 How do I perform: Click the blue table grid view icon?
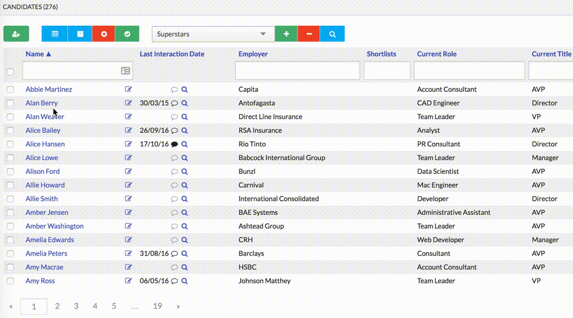(x=55, y=34)
